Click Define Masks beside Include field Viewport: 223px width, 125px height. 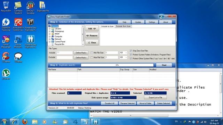click(81, 53)
